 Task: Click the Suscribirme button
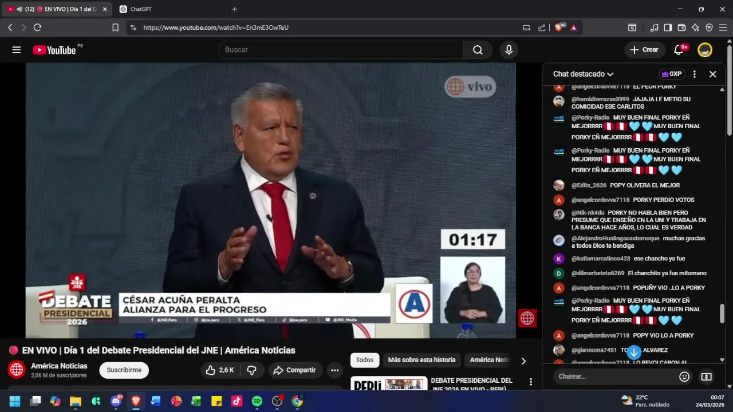coord(124,370)
